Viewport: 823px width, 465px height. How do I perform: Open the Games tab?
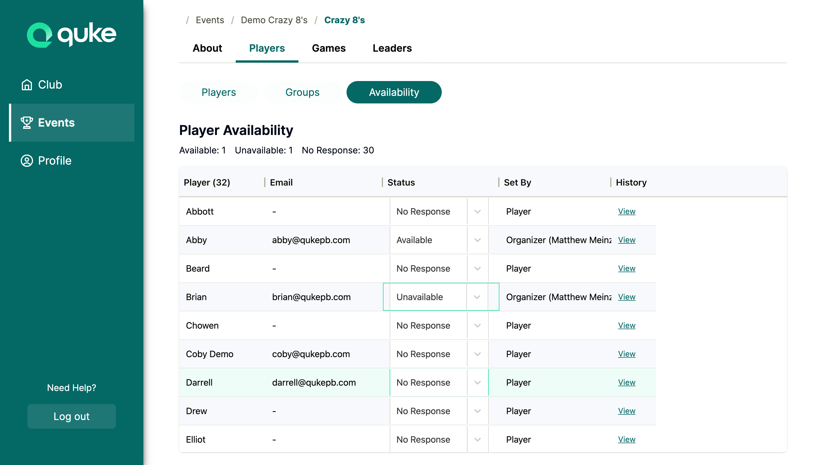[329, 48]
